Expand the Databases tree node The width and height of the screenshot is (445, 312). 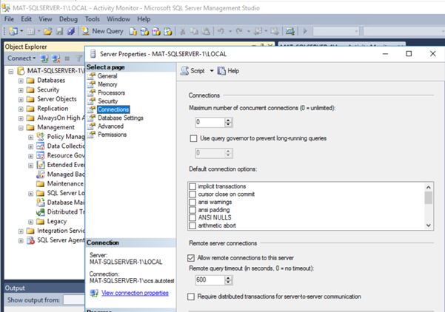(21, 80)
